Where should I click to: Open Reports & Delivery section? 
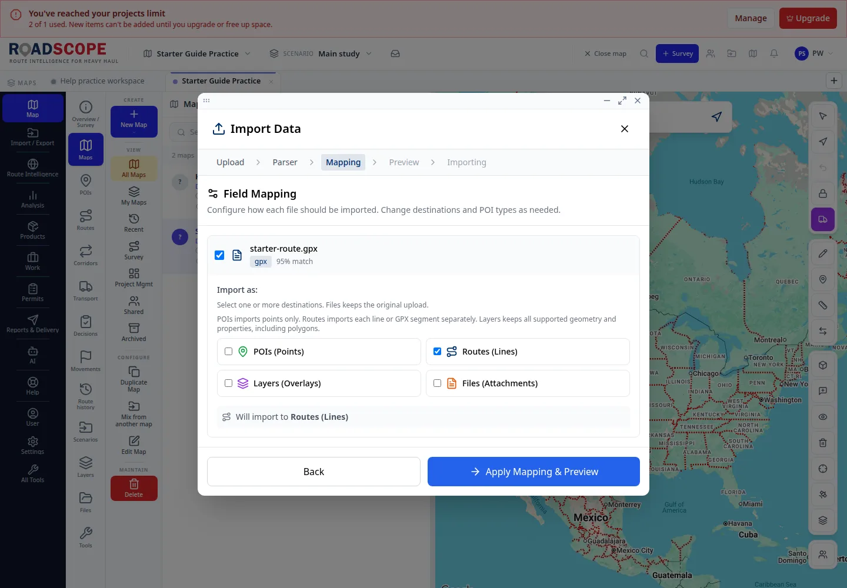coord(33,323)
